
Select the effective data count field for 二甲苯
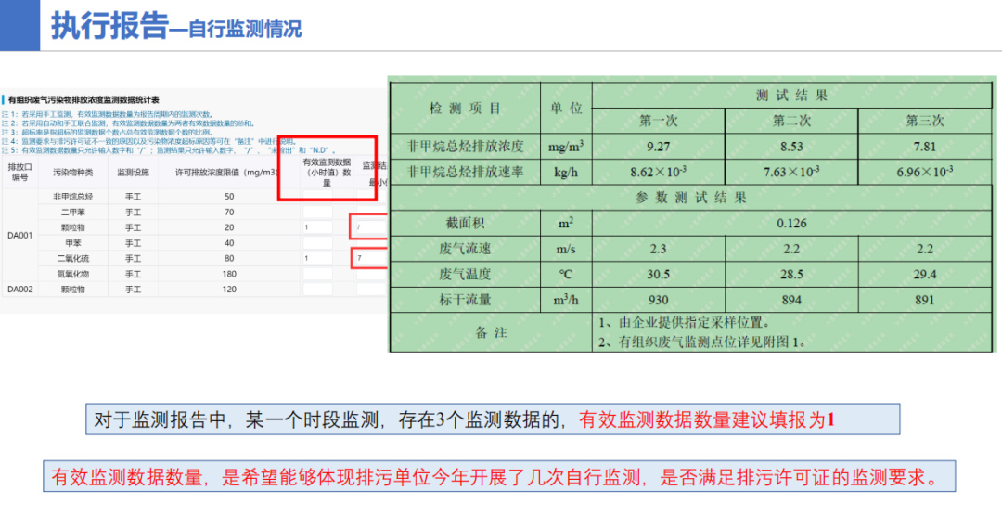pos(316,213)
